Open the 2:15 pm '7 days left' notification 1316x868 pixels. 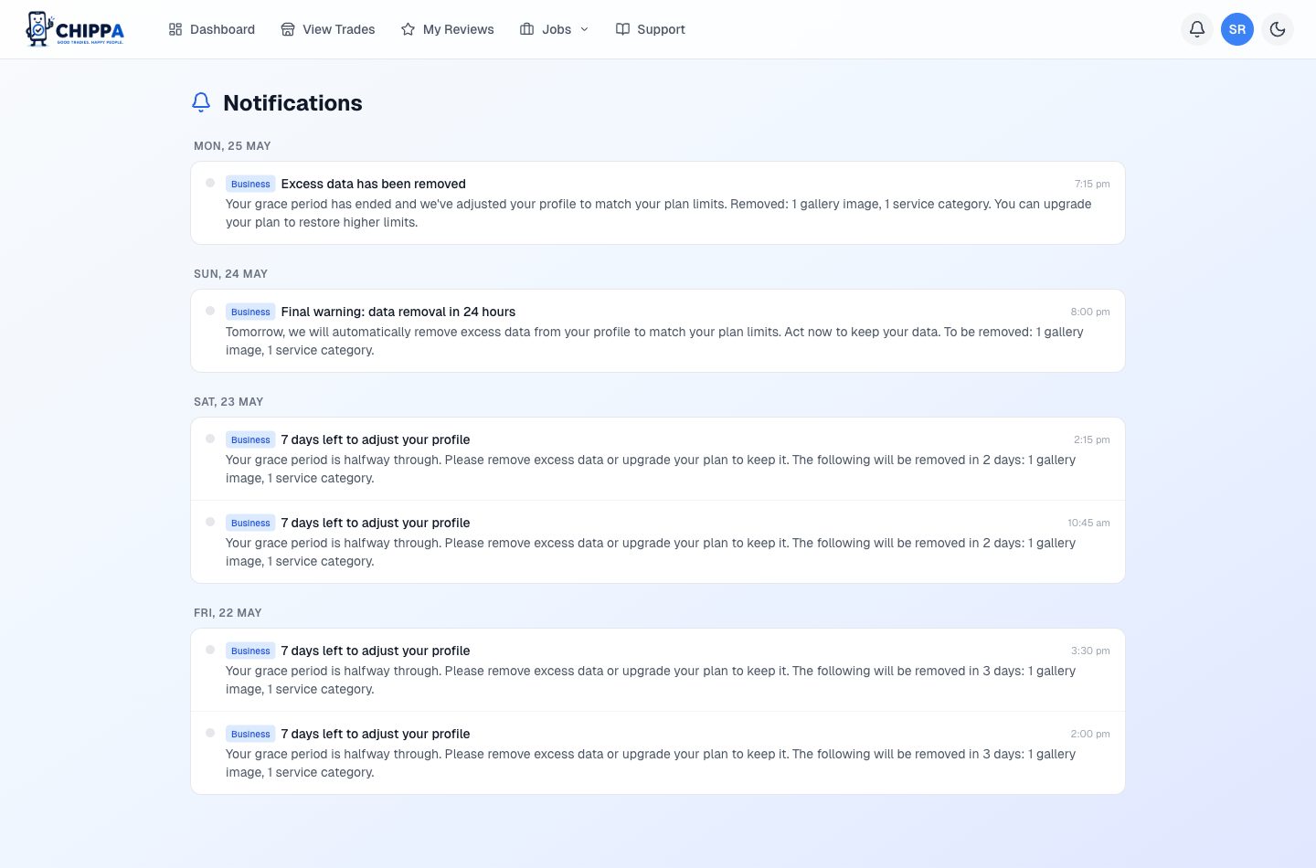658,459
